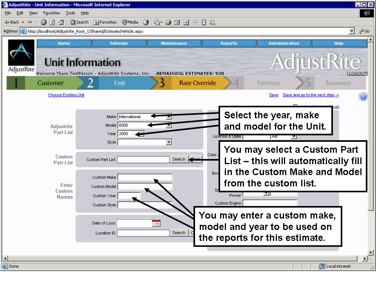This screenshot has width=376, height=282.
Task: Open the Mail toolbar button
Action: coord(157,22)
